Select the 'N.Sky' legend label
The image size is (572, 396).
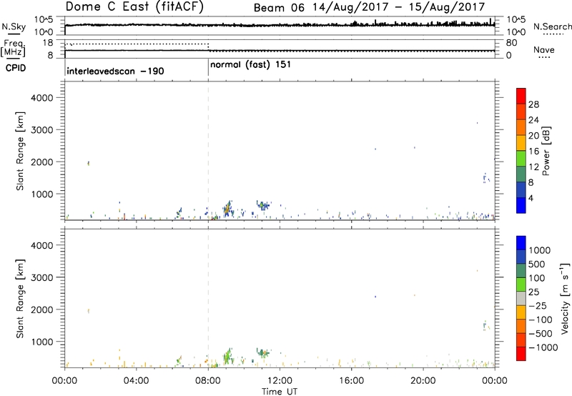(x=14, y=26)
